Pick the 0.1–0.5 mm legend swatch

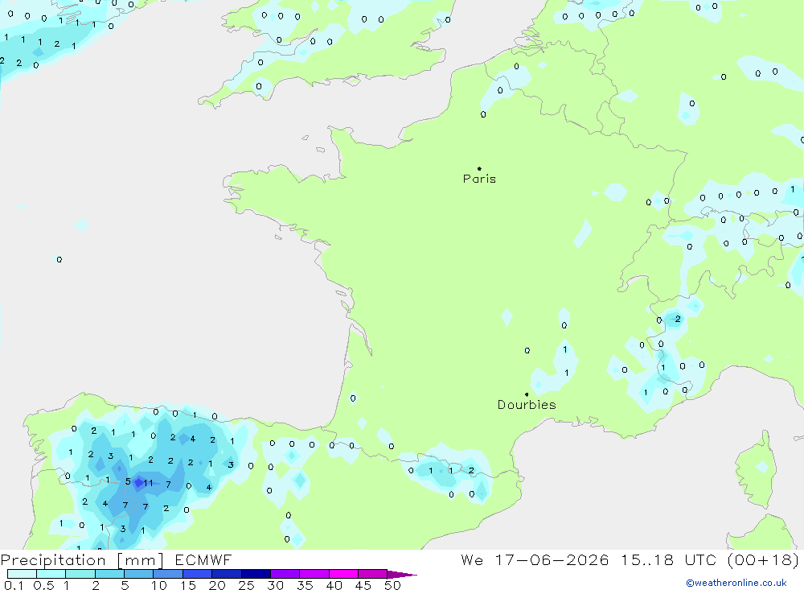22,574
